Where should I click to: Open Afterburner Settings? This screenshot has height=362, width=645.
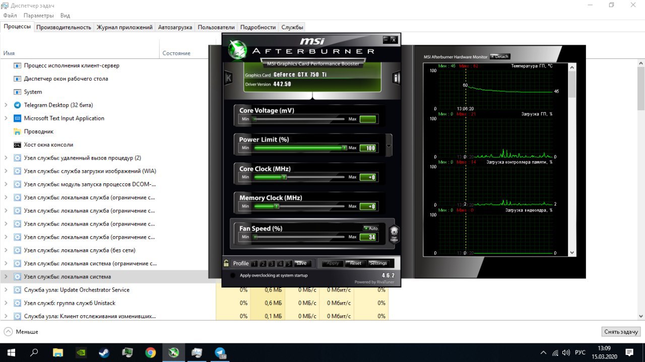coord(378,263)
